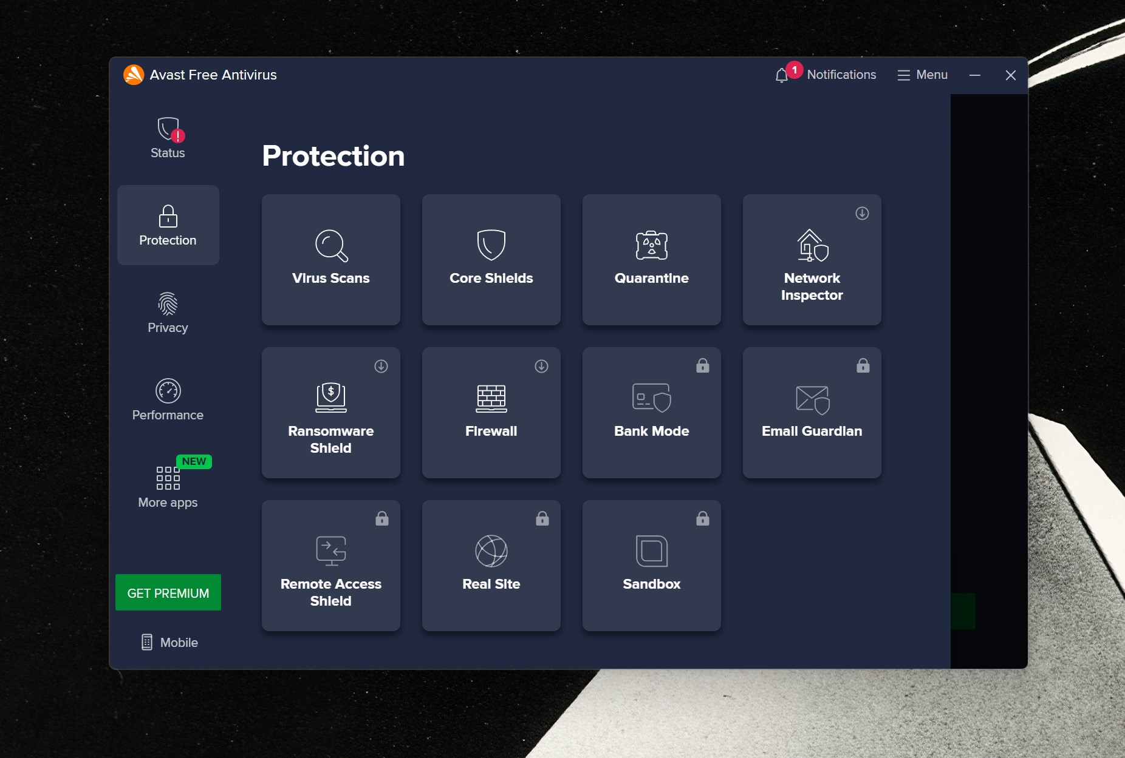Click the Bank Mode label
This screenshot has width=1125, height=758.
[652, 431]
